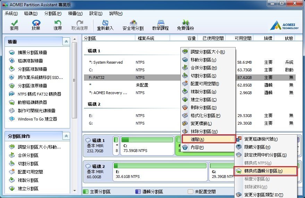Choose 抹除分割區(W) in context menu
The image size is (305, 198).
point(208,132)
